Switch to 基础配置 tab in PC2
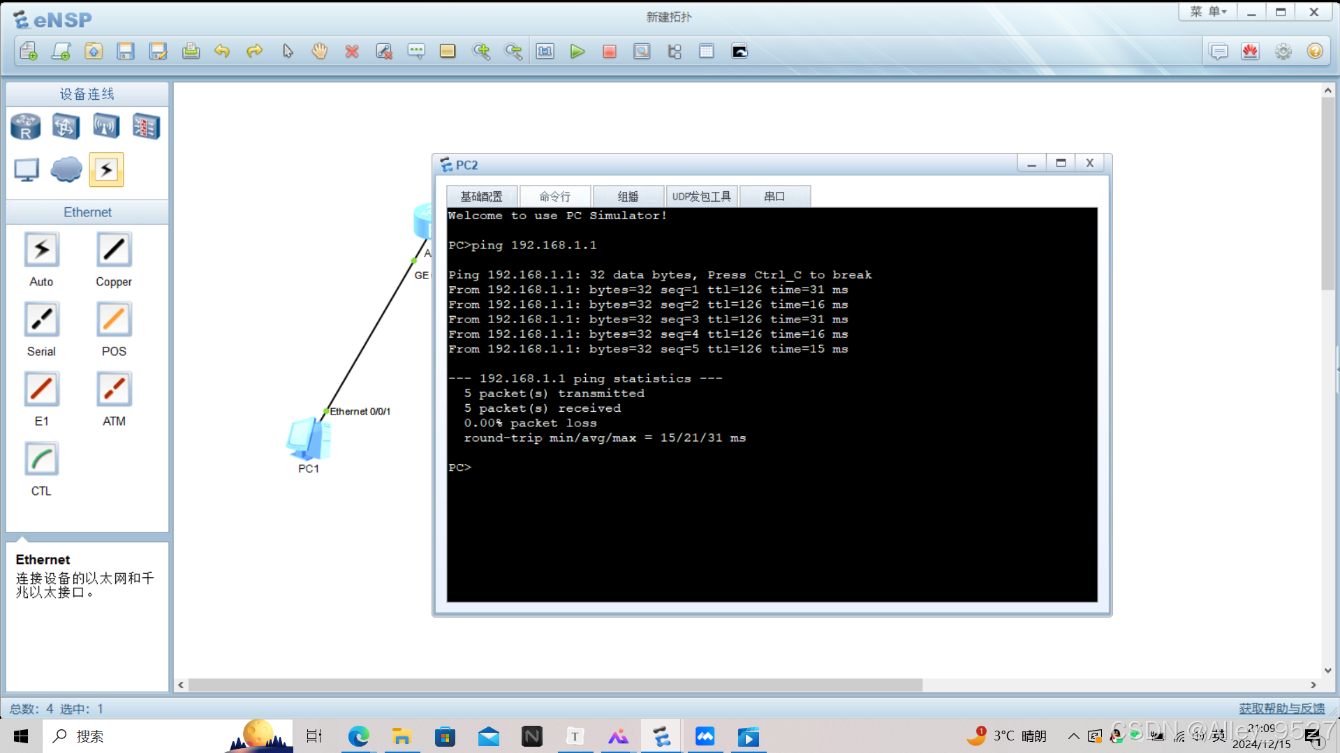 point(482,196)
